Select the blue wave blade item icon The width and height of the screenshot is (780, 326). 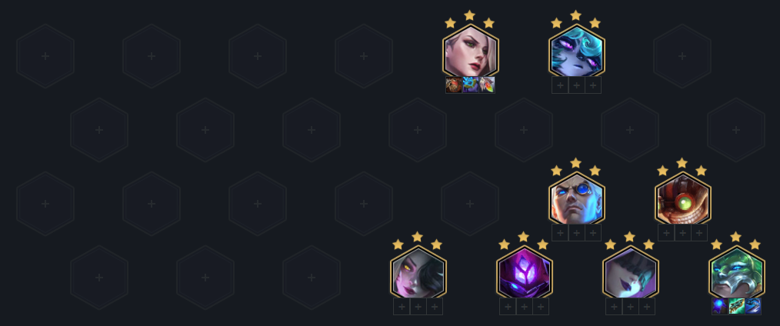point(752,306)
